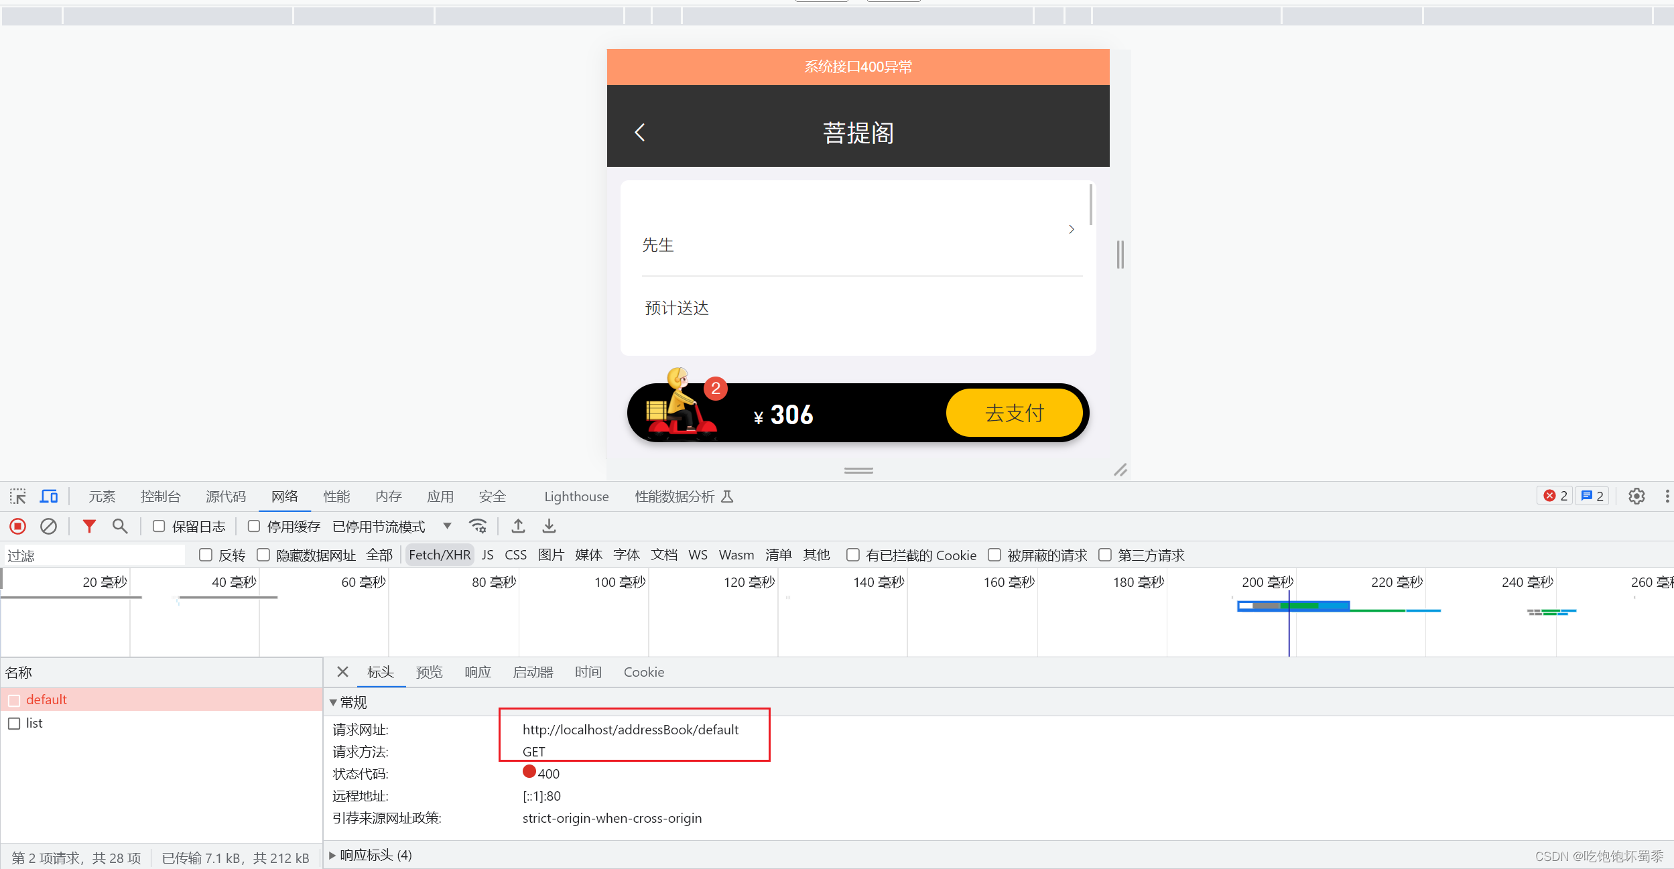The image size is (1674, 869).
Task: Check the 停用缓存 option
Action: 254,526
